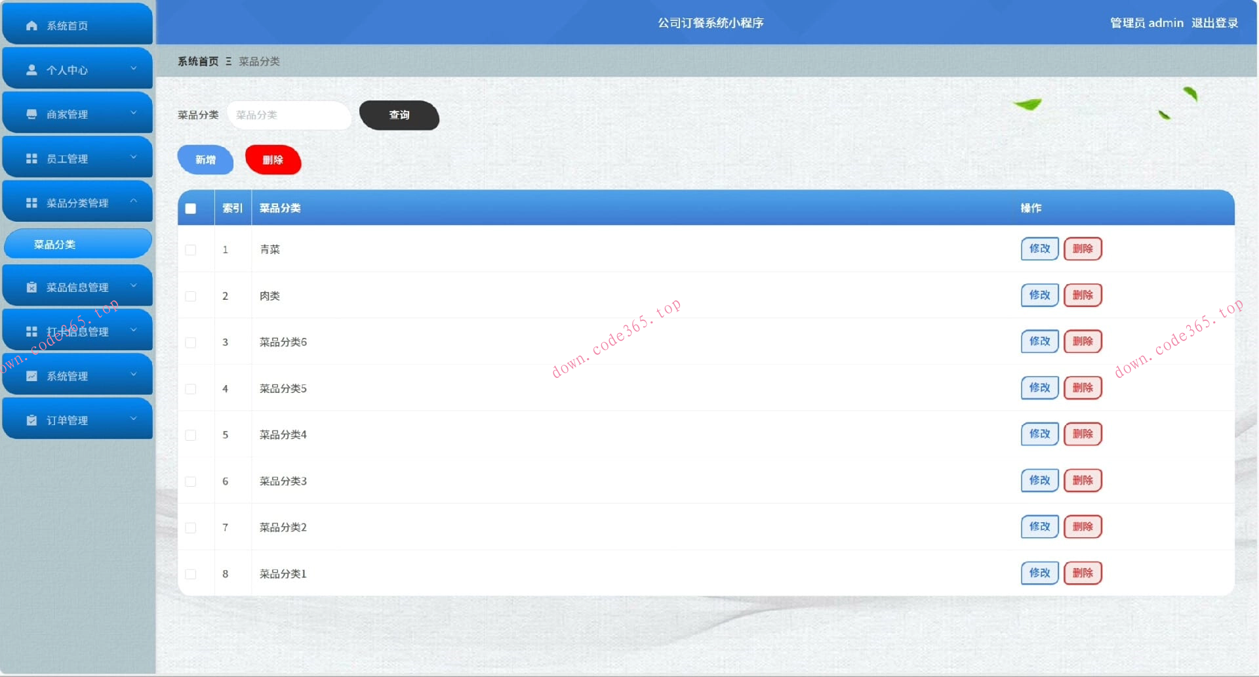Expand the 员工管理 menu chevron

pos(134,157)
